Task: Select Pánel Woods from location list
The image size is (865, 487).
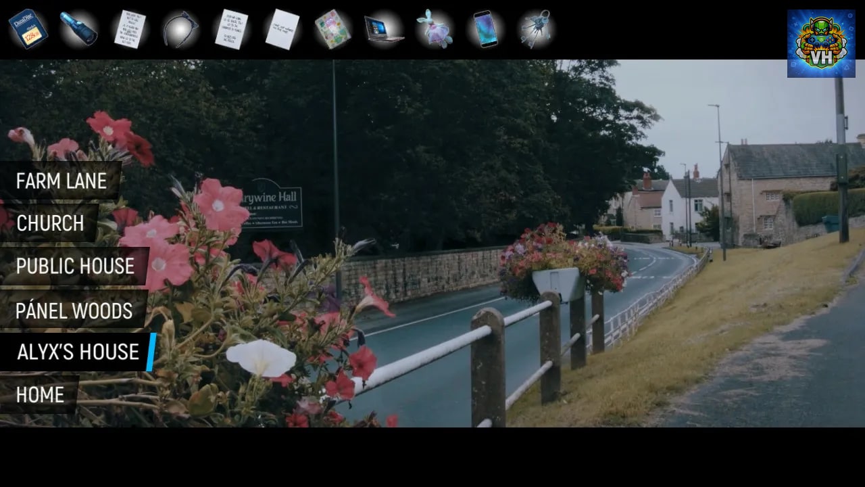Action: [74, 310]
